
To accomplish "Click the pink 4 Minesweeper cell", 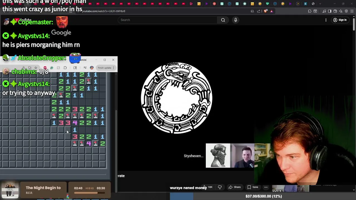I will tap(75, 123).
